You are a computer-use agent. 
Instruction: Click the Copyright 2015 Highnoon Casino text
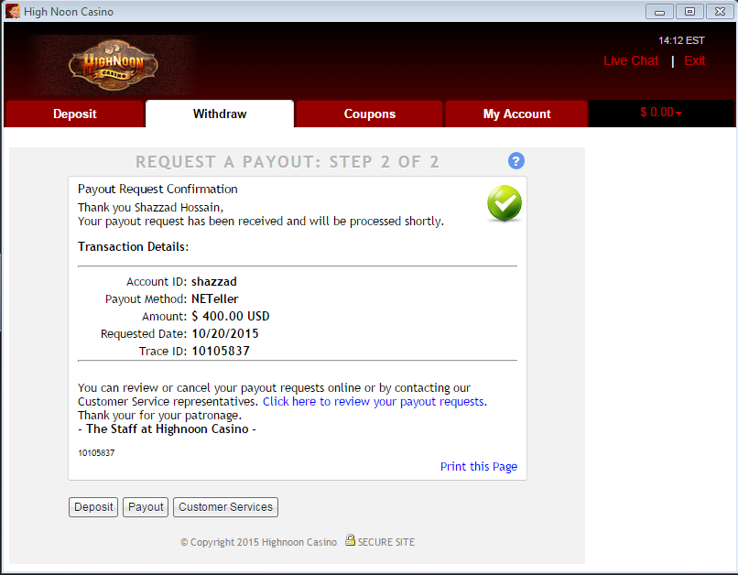click(258, 542)
